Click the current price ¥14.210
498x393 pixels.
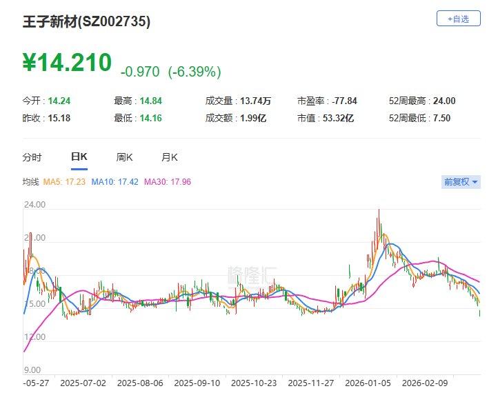click(x=66, y=63)
